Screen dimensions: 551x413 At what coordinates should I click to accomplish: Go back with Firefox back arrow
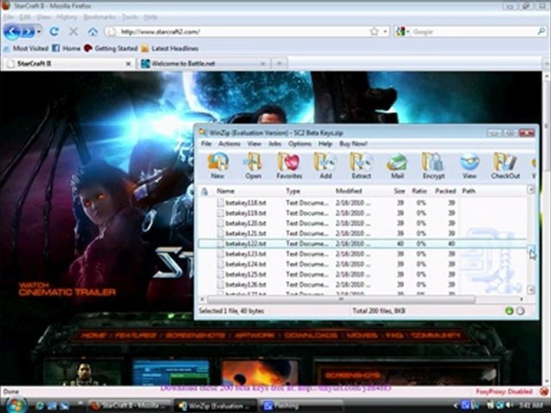click(x=11, y=32)
